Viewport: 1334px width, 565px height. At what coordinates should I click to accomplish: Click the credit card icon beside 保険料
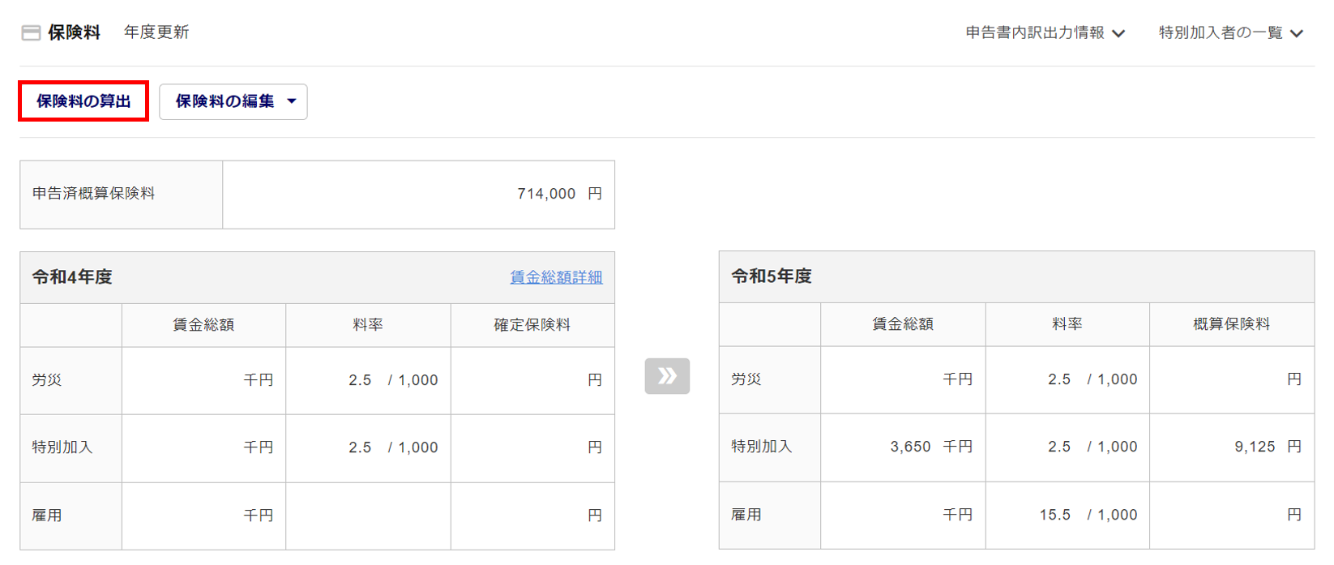pyautogui.click(x=31, y=33)
